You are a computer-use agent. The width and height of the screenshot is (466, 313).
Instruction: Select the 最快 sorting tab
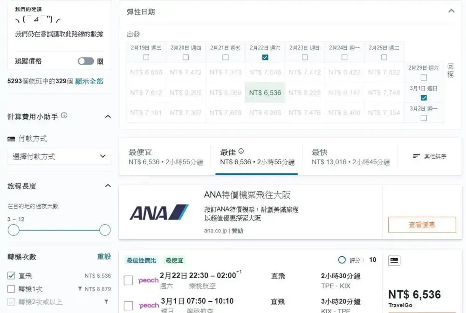(x=350, y=157)
